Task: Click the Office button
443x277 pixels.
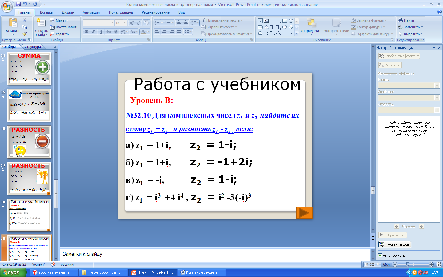Action: (7, 6)
